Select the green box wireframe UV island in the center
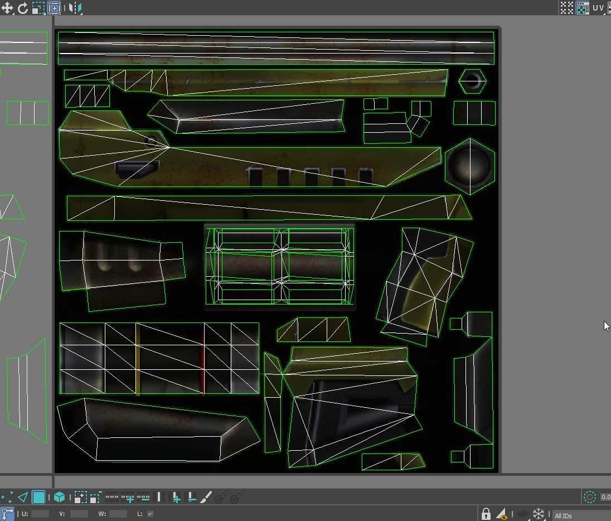 (x=280, y=266)
